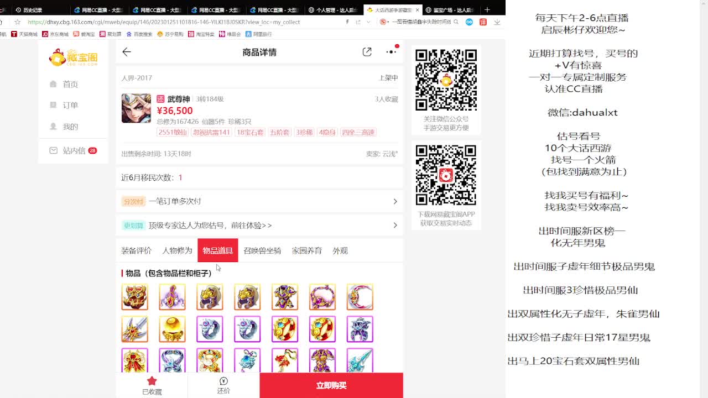Screen dimensions: 708x398
Task: Click the browser download arrow icon
Action: (497, 22)
